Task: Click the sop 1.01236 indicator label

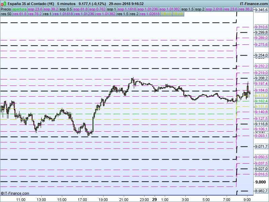Action: tap(148, 9)
